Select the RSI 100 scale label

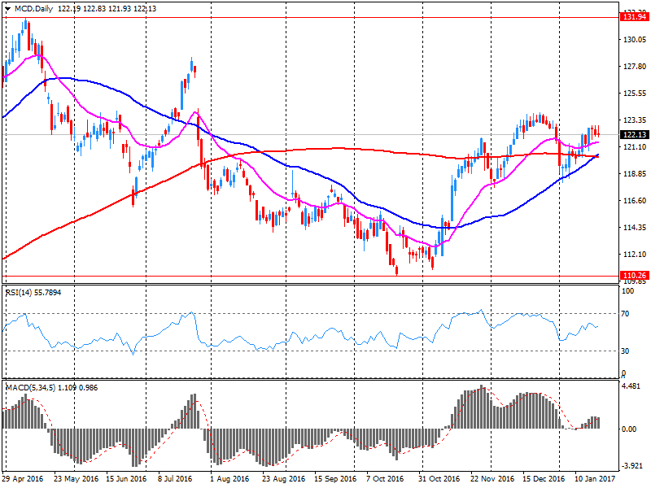[x=627, y=291]
